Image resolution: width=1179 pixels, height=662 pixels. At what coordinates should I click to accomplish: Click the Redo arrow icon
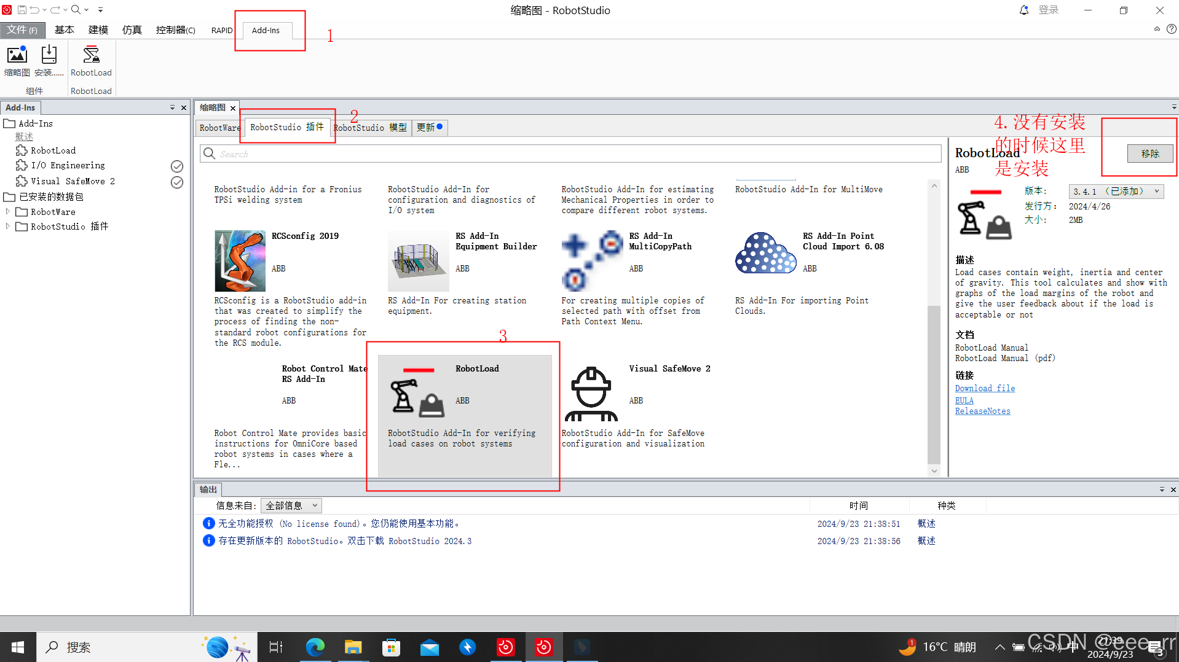pos(55,10)
